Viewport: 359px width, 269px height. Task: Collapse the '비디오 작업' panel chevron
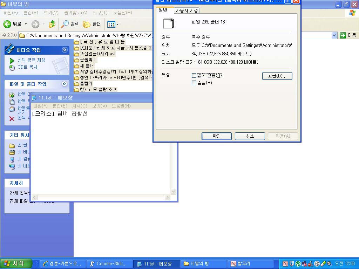(65, 50)
